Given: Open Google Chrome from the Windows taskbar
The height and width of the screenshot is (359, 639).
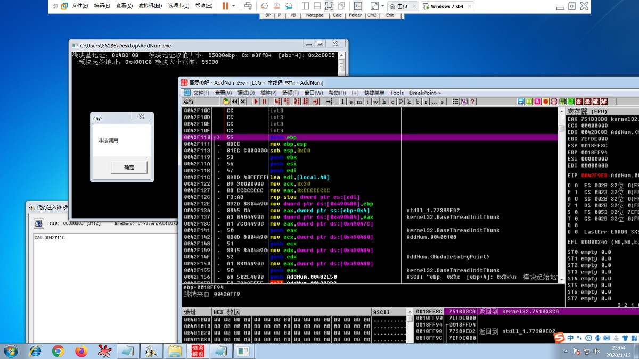Looking at the screenshot, I should (58, 351).
